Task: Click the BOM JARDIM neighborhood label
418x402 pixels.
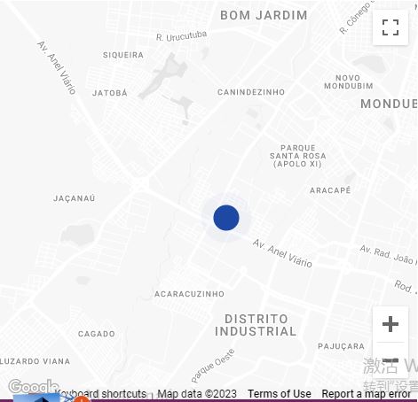Action: pyautogui.click(x=264, y=15)
